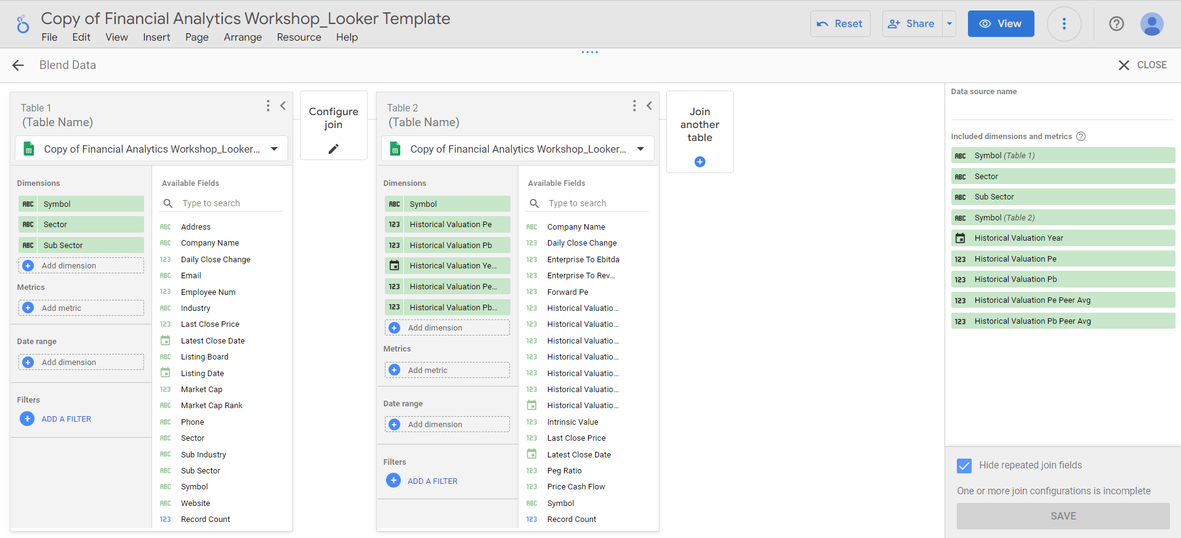Go back using the Blend Data arrow
This screenshot has width=1181, height=538.
(18, 65)
